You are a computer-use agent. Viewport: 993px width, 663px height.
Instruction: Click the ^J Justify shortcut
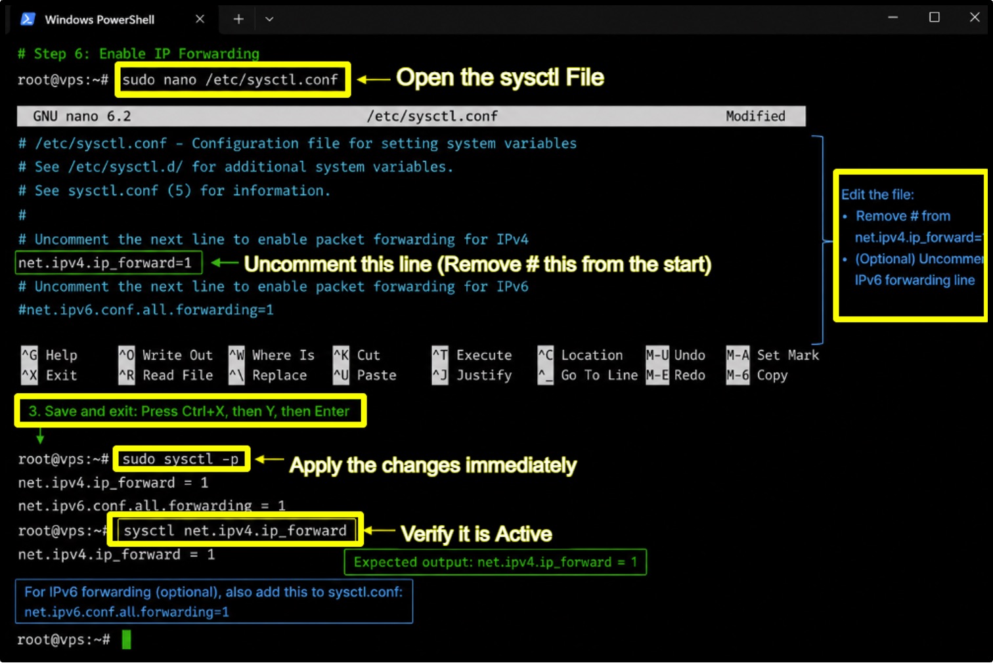pos(472,375)
